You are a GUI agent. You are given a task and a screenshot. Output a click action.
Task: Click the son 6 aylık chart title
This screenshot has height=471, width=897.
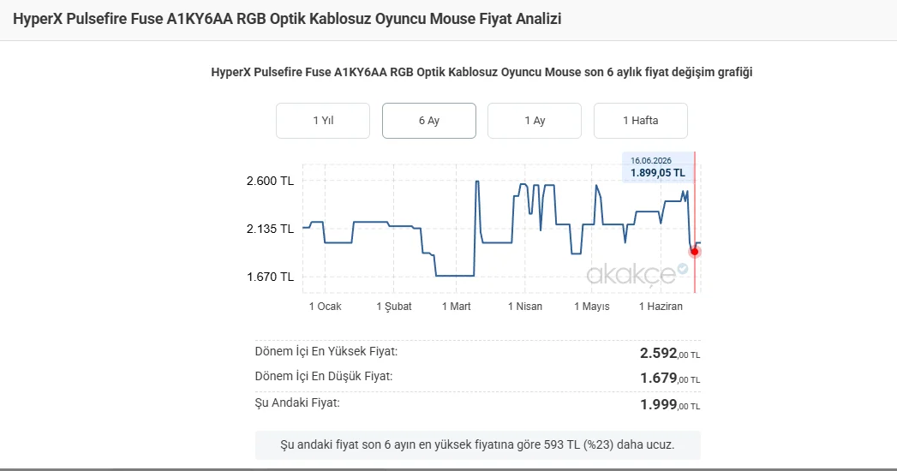tap(481, 72)
